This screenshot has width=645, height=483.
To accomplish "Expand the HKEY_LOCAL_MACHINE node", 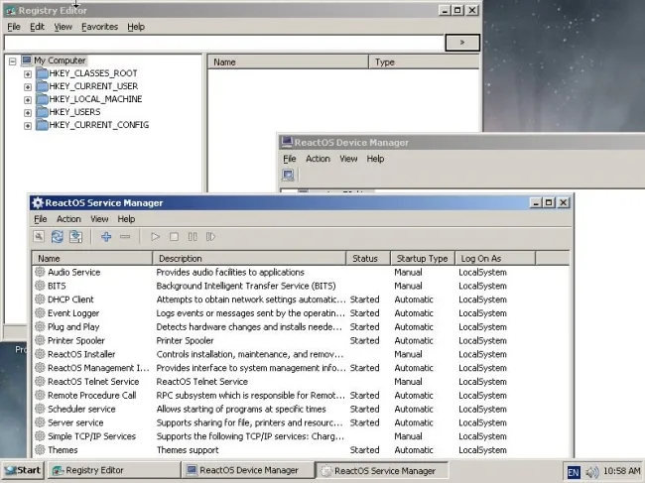I will pos(28,99).
